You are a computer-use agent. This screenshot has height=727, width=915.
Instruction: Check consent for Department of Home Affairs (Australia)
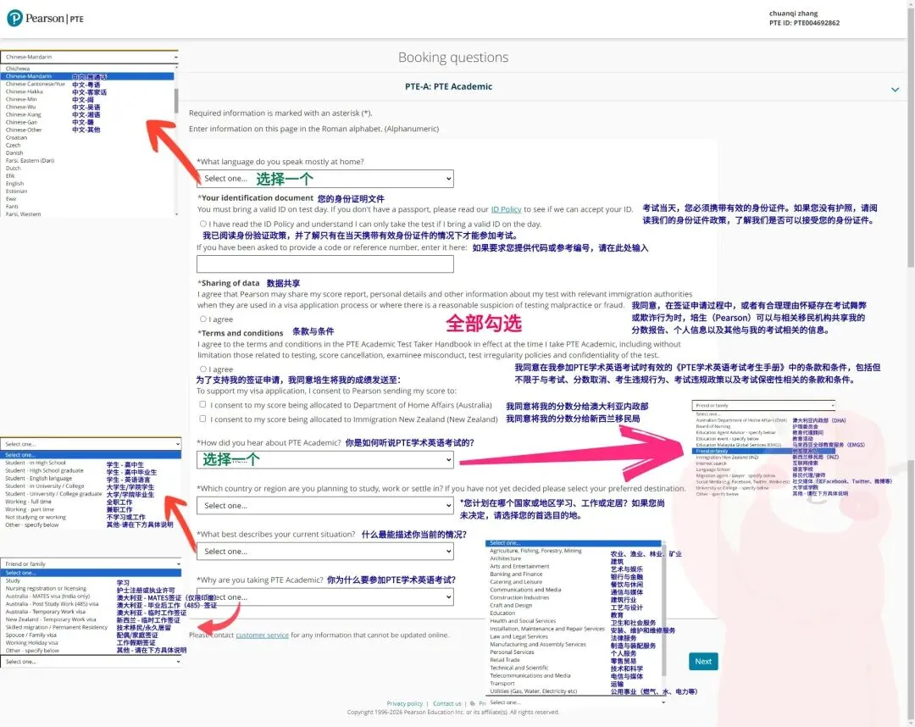[x=202, y=404]
